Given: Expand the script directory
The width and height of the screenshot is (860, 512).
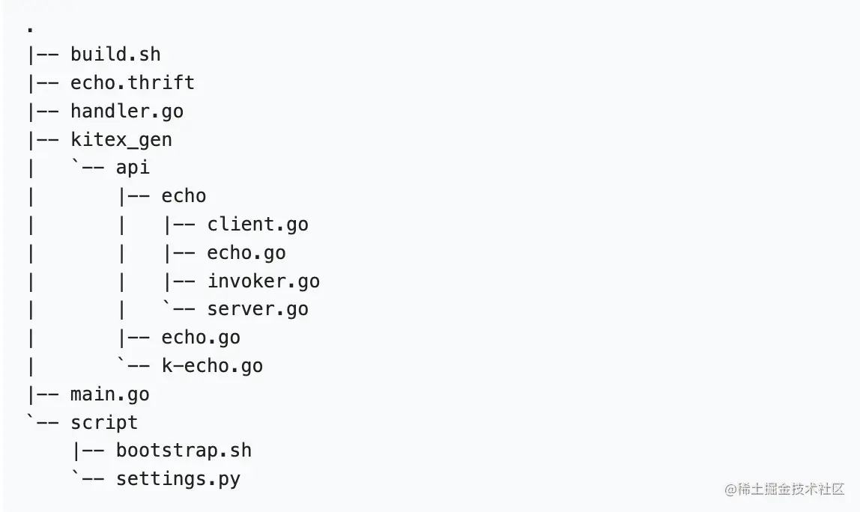Looking at the screenshot, I should (x=104, y=423).
